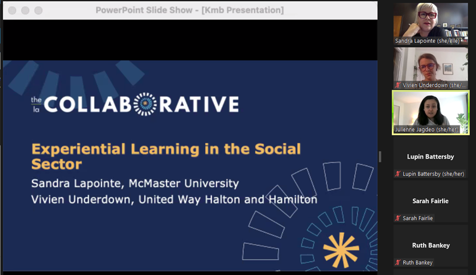Select Julienne Jagdeo's highlighted video thumbnail
The width and height of the screenshot is (476, 275).
(431, 113)
